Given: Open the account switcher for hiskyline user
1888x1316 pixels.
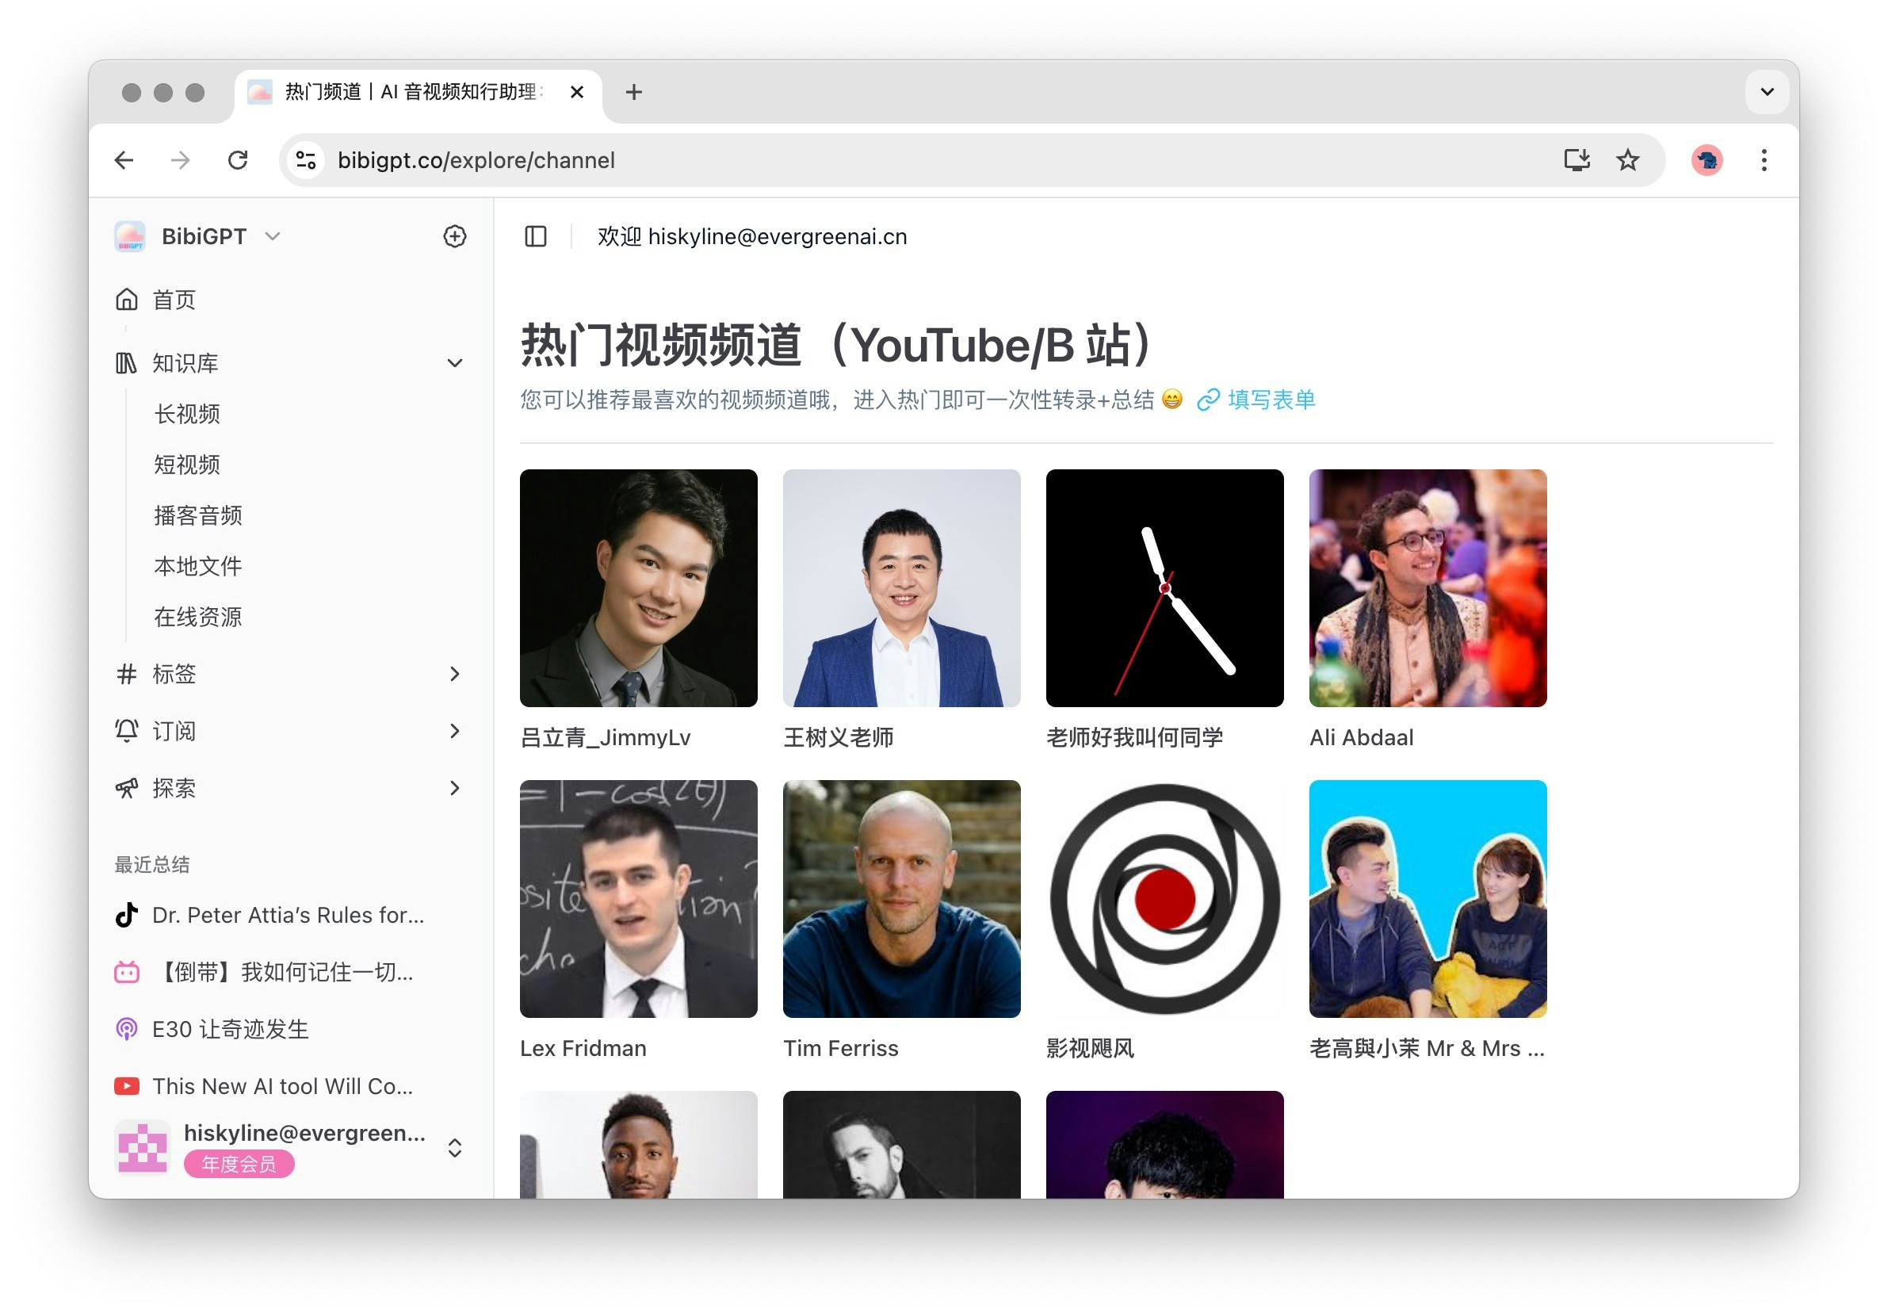Looking at the screenshot, I should (x=455, y=1147).
